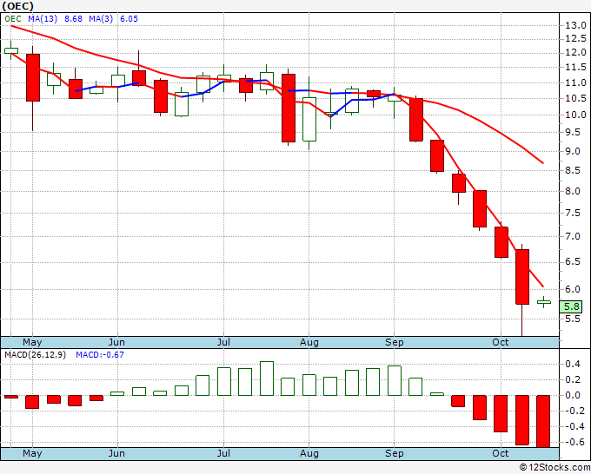The width and height of the screenshot is (591, 474).
Task: Click Jun on the price chart time axis
Action: [116, 342]
